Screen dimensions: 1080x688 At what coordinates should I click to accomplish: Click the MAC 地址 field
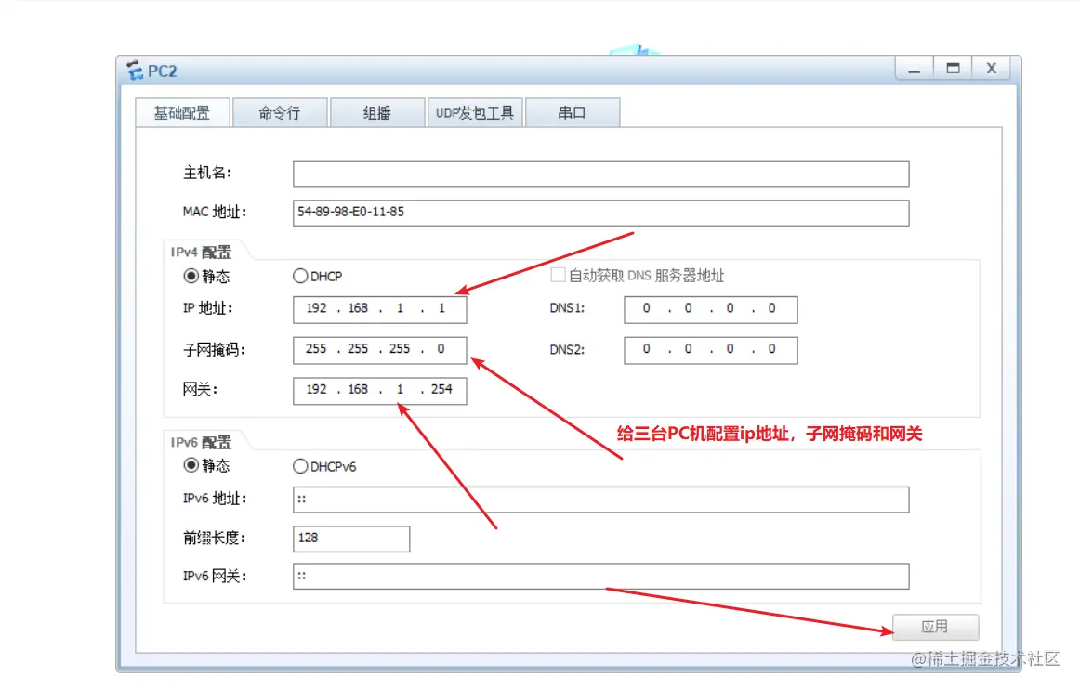[600, 213]
